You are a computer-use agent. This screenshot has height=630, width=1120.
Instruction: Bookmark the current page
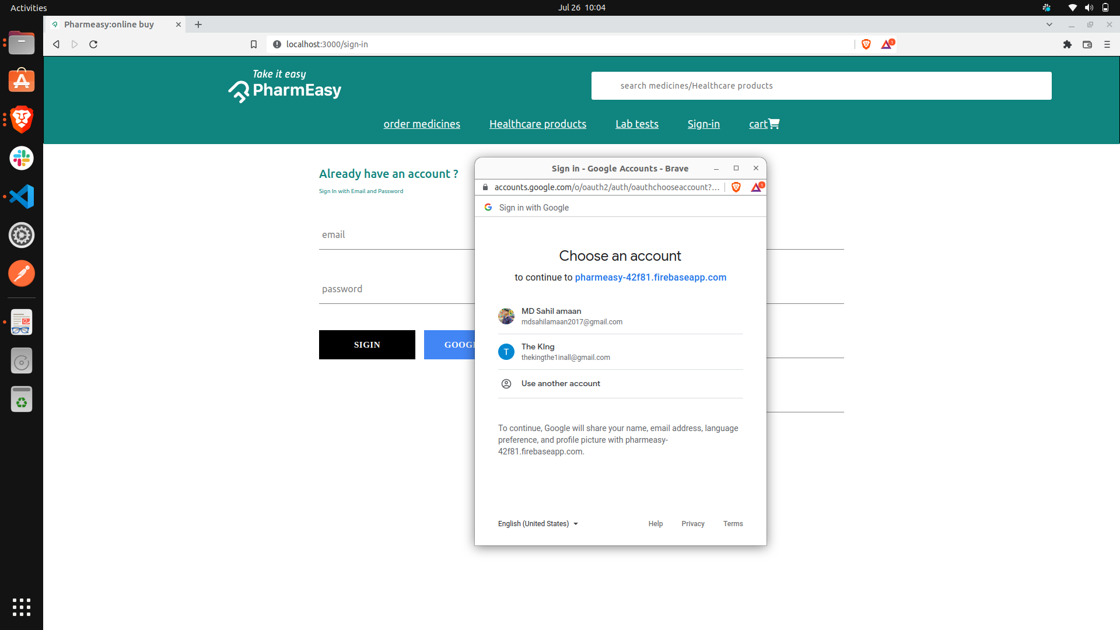(254, 44)
